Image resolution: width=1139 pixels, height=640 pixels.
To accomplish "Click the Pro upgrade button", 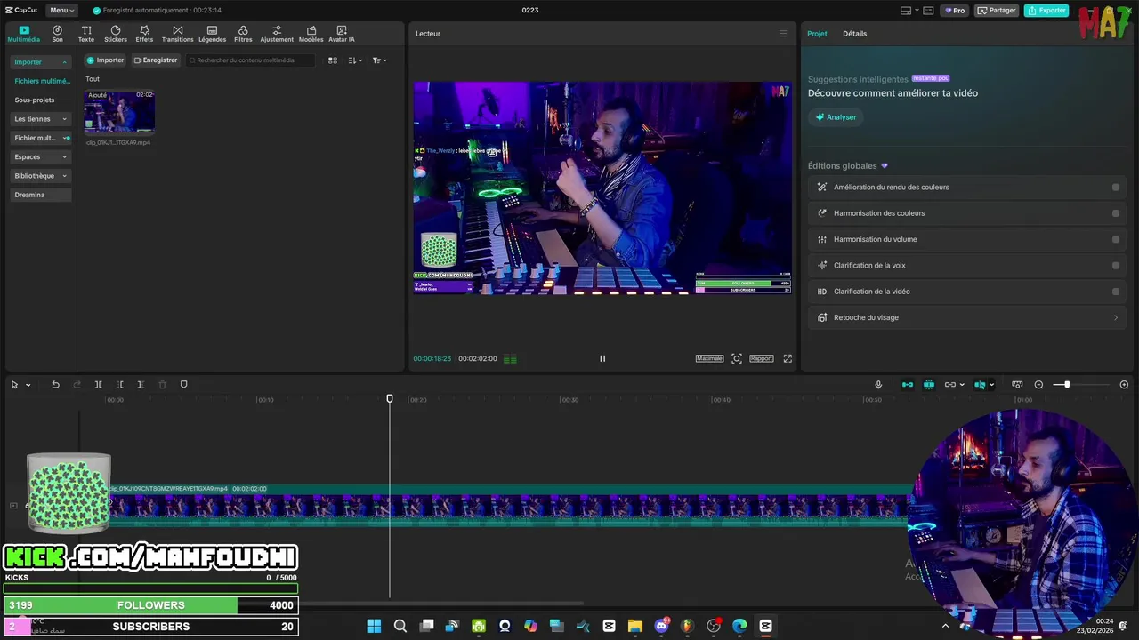I will pos(955,11).
